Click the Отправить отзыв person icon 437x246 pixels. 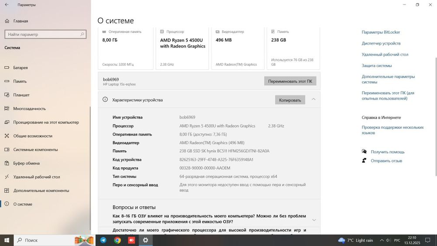[x=364, y=160]
